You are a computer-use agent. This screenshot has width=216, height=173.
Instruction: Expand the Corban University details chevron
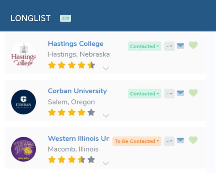click(x=106, y=116)
